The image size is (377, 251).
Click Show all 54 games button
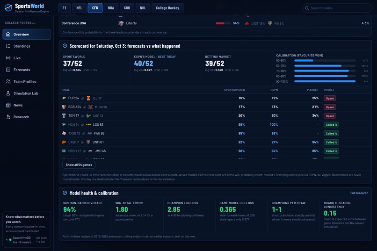(79, 165)
